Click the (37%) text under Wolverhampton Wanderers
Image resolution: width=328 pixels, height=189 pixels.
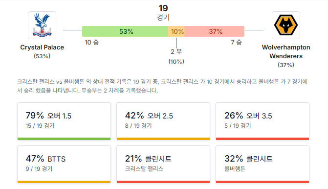[286, 65]
